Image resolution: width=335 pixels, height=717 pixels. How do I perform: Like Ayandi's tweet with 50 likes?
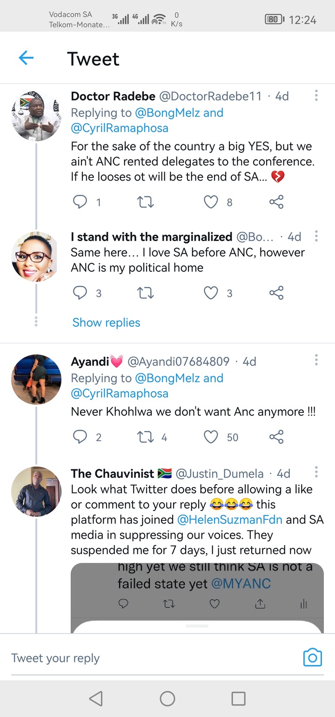(211, 437)
